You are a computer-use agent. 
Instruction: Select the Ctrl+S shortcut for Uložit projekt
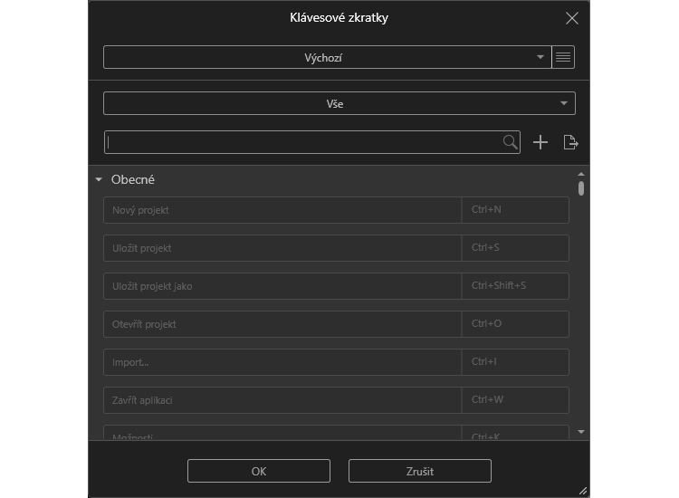pyautogui.click(x=515, y=248)
